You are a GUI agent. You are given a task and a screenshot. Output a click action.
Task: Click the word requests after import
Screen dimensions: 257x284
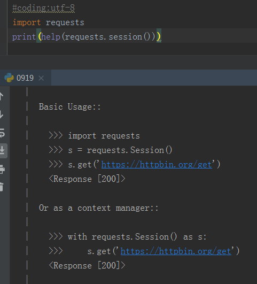[x=65, y=23]
